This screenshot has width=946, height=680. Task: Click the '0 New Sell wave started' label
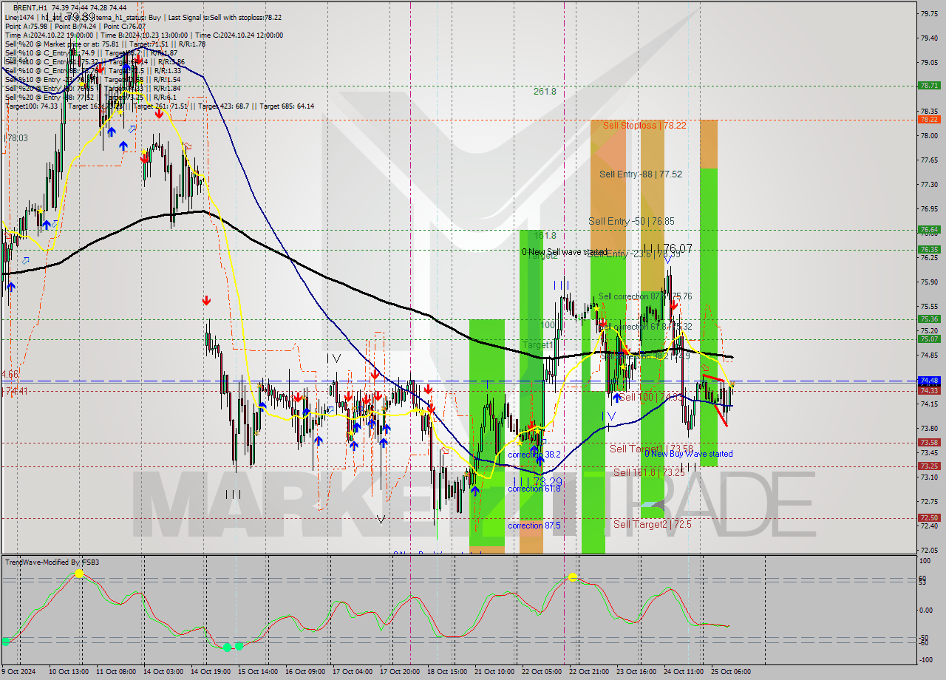tap(565, 252)
